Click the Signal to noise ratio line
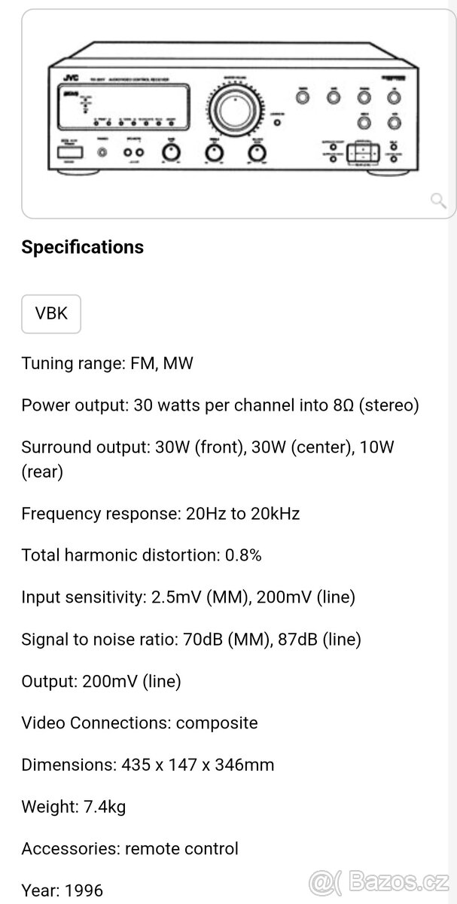This screenshot has height=904, width=457. 191,640
